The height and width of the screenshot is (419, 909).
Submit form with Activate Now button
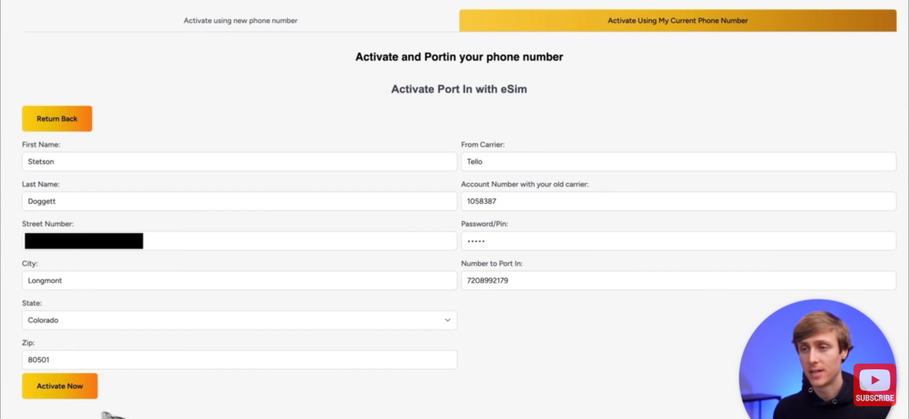tap(60, 386)
